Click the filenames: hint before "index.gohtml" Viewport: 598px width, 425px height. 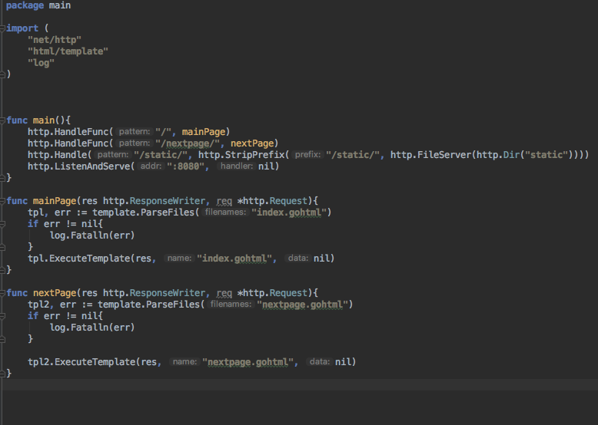tap(225, 212)
